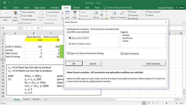Image resolution: width=186 pixels, height=105 pixels.
Task: Click OK in Solver Results
Action: [x=74, y=64]
